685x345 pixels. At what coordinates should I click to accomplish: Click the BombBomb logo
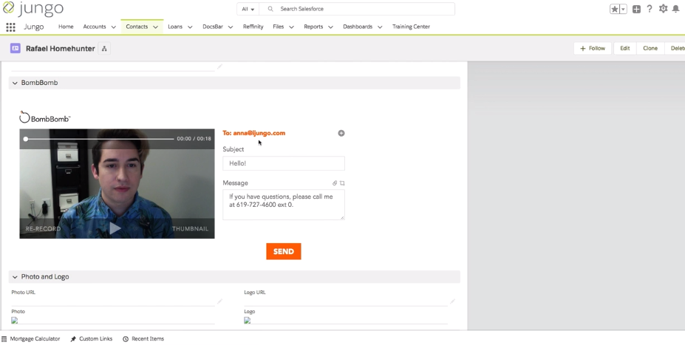tap(45, 117)
